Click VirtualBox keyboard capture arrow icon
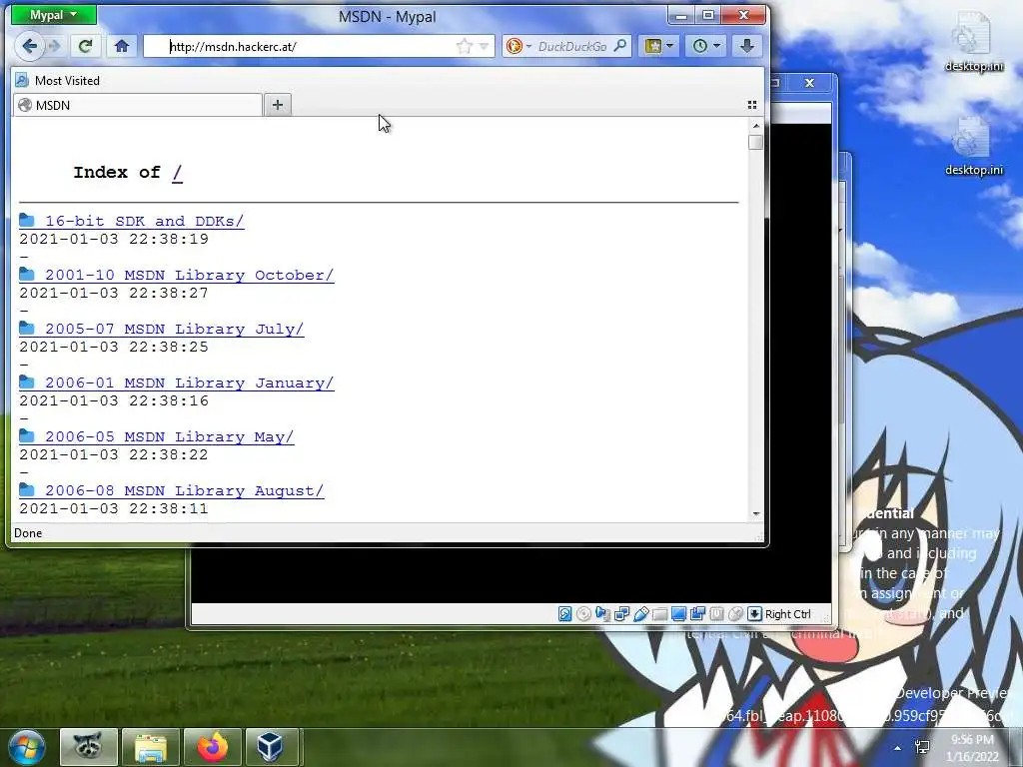1023x767 pixels. tap(754, 614)
